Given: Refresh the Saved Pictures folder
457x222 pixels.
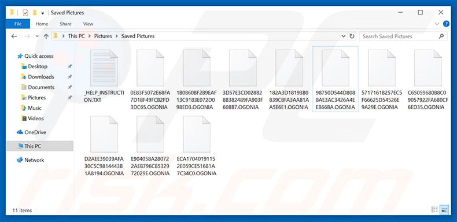Looking at the screenshot, I should click(352, 36).
